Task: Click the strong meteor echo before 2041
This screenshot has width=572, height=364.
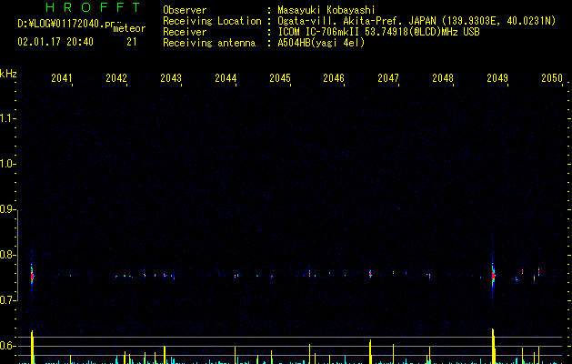Action: coord(32,276)
